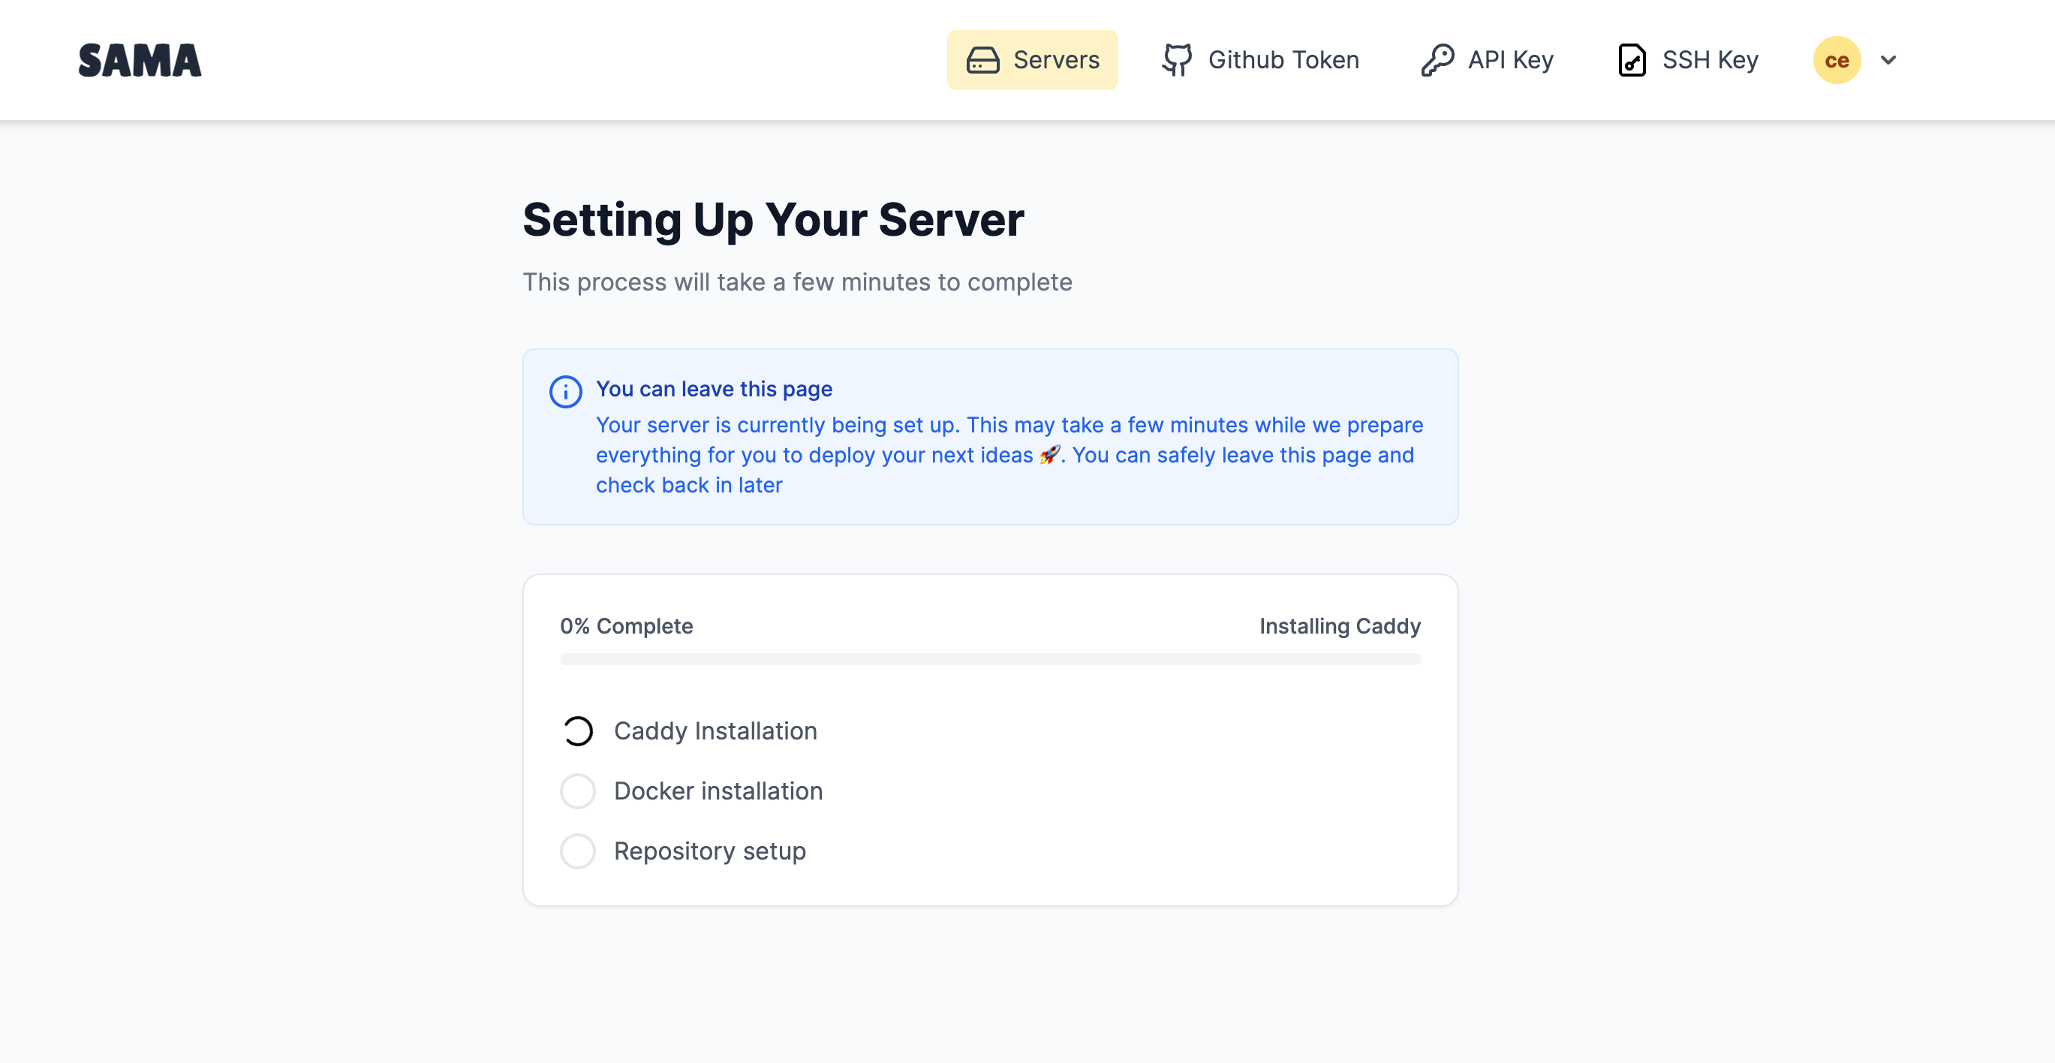Click the 'Caddy Installation' step label

click(715, 731)
